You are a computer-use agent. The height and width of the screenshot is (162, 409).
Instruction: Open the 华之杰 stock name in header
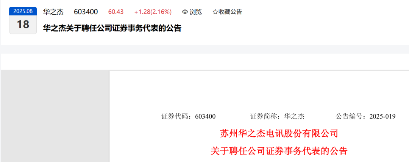(53, 12)
